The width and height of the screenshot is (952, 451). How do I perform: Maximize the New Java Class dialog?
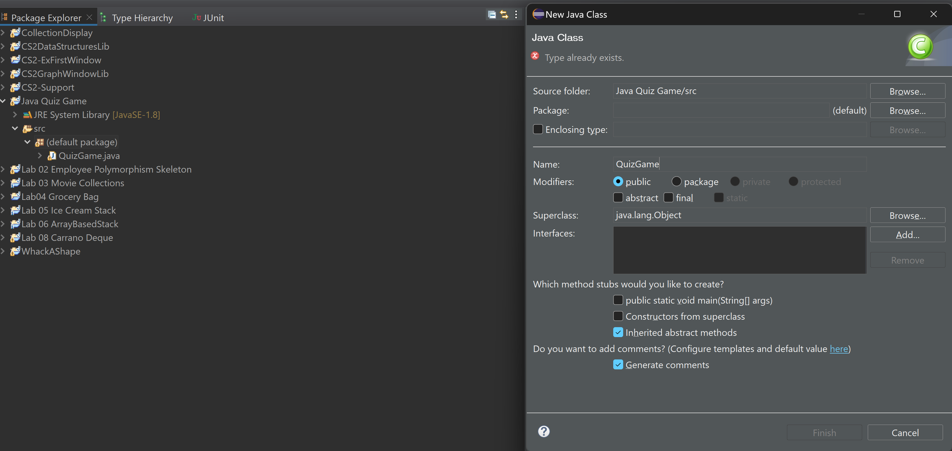(897, 14)
